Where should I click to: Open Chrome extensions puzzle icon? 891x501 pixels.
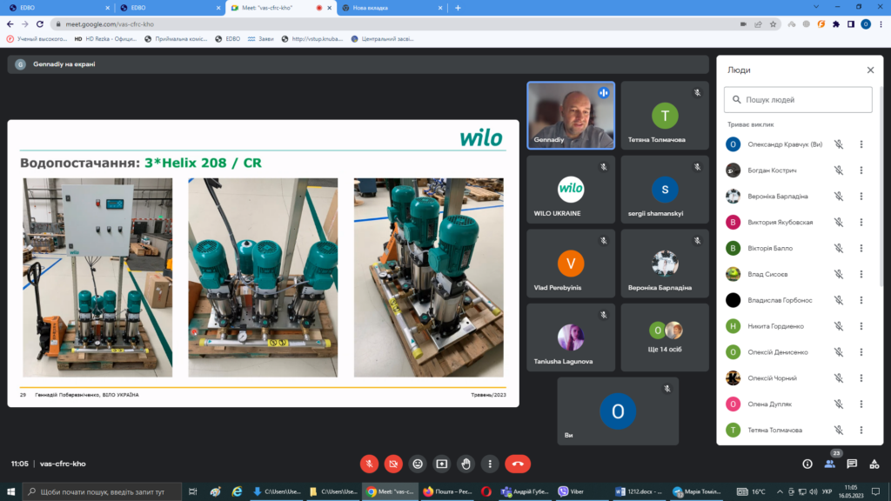click(836, 24)
